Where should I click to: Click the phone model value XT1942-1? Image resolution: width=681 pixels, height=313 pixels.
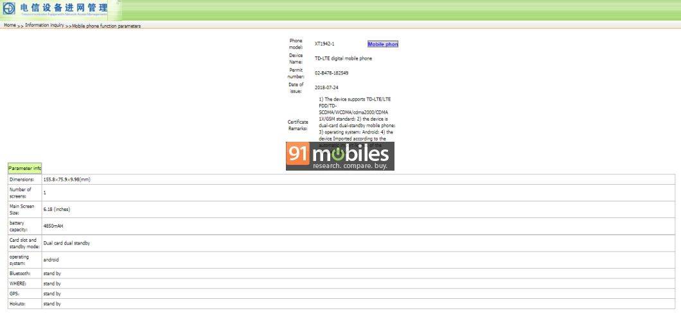click(324, 44)
